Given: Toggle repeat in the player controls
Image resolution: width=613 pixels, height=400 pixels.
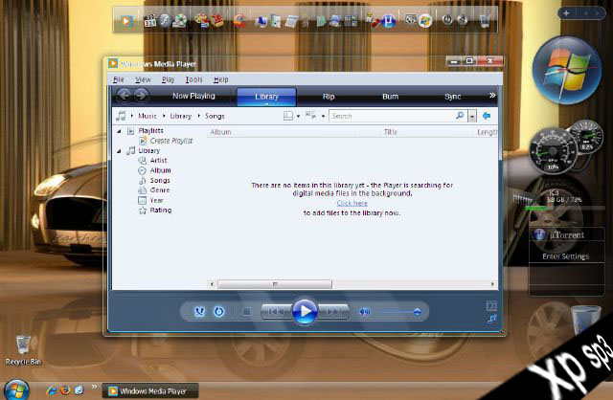Looking at the screenshot, I should tap(219, 312).
